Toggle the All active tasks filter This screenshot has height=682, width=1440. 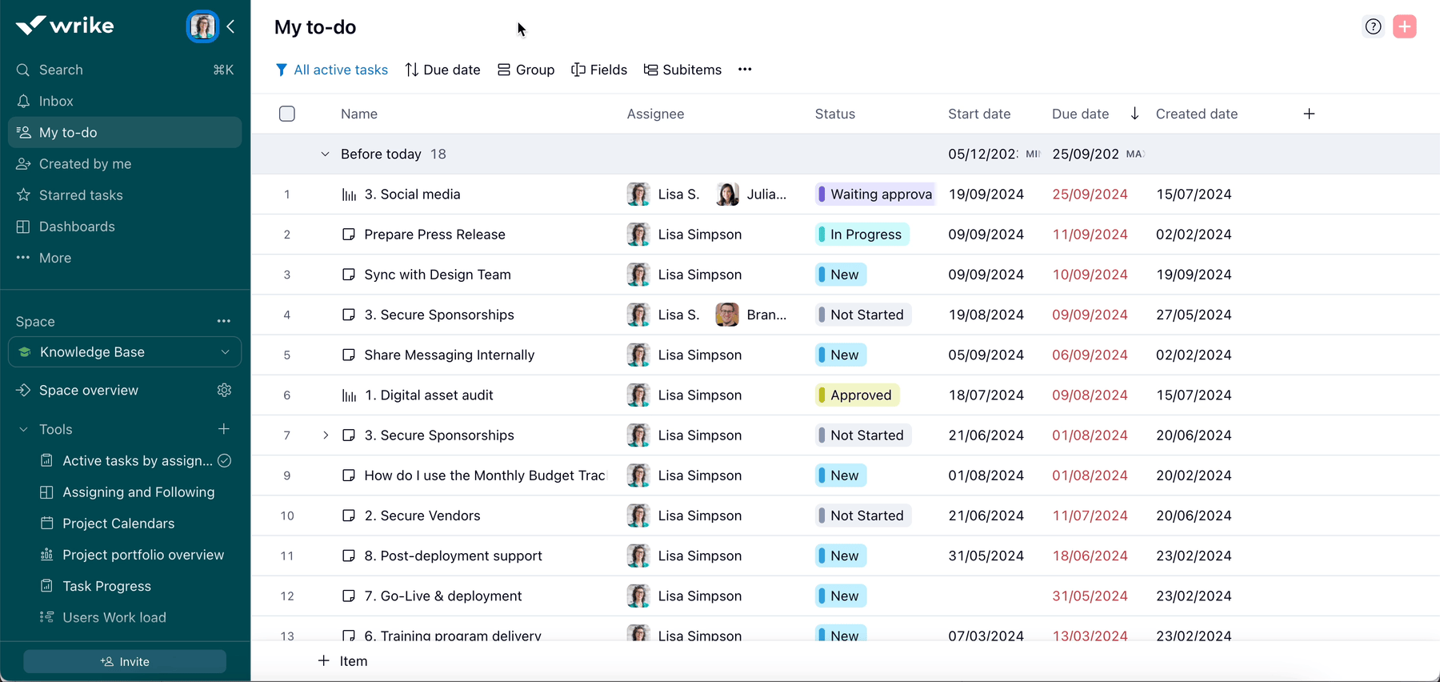[332, 70]
